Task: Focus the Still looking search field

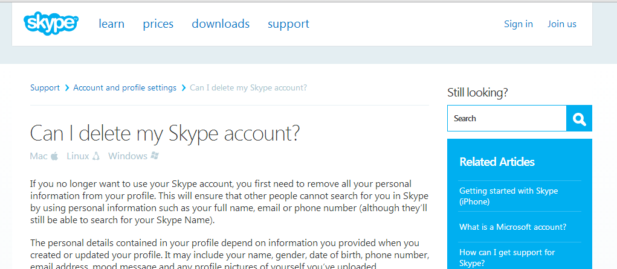Action: (x=506, y=119)
